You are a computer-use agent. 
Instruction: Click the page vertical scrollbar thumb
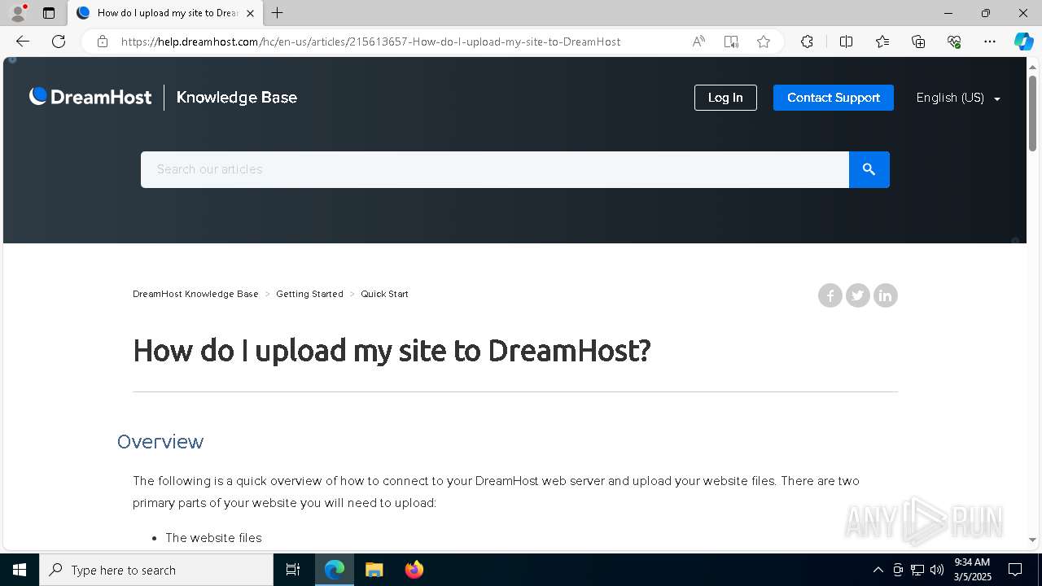point(1032,112)
